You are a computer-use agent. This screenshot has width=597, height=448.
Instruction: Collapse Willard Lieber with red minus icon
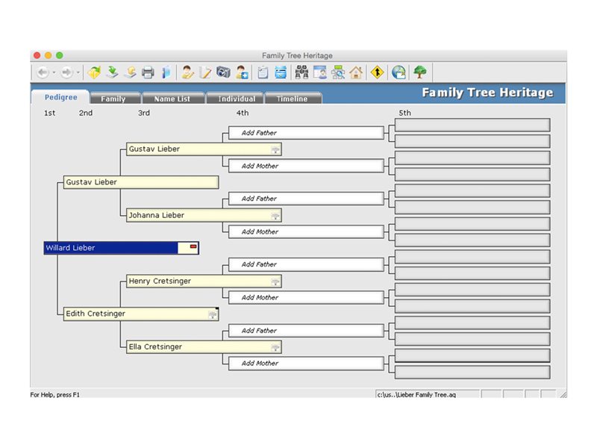click(x=193, y=247)
